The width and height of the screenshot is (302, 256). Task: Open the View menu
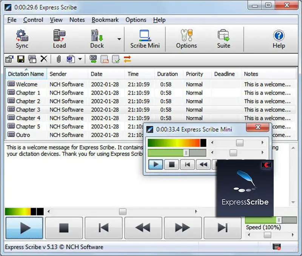tap(56, 20)
